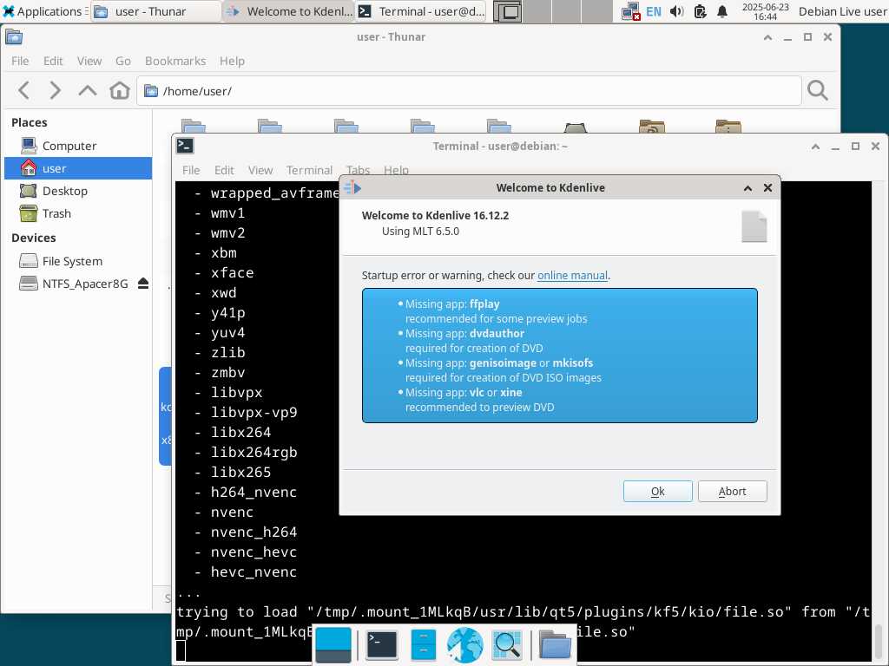Go forward in Thunar
Screen dimensions: 889x666
55,90
